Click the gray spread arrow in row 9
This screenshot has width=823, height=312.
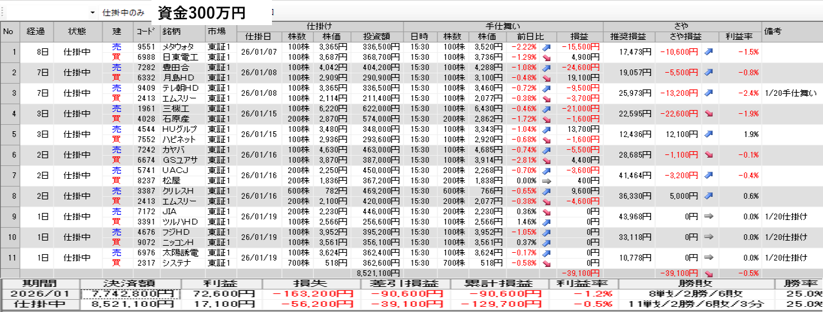click(708, 217)
